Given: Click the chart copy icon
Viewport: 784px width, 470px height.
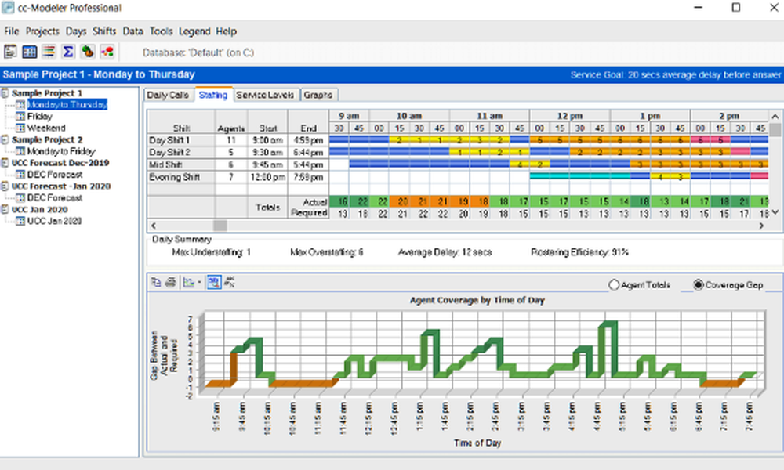Looking at the screenshot, I should coord(156,283).
